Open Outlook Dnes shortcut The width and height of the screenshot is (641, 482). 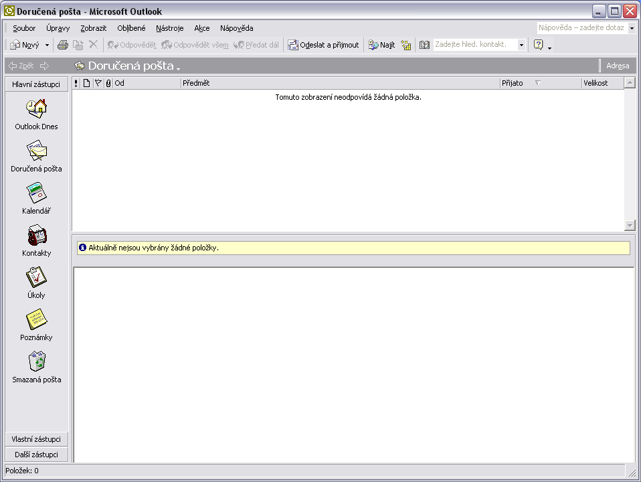point(36,114)
